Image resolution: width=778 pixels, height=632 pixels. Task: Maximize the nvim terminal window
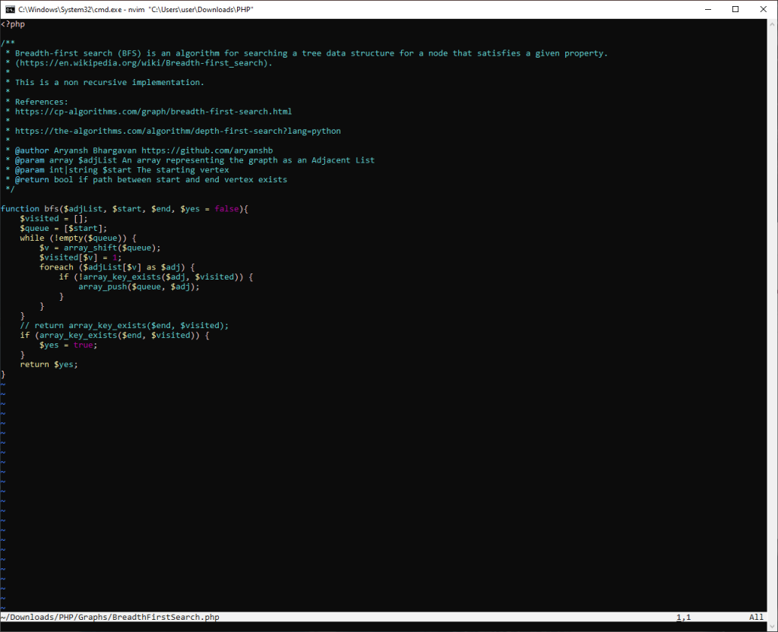tap(735, 9)
